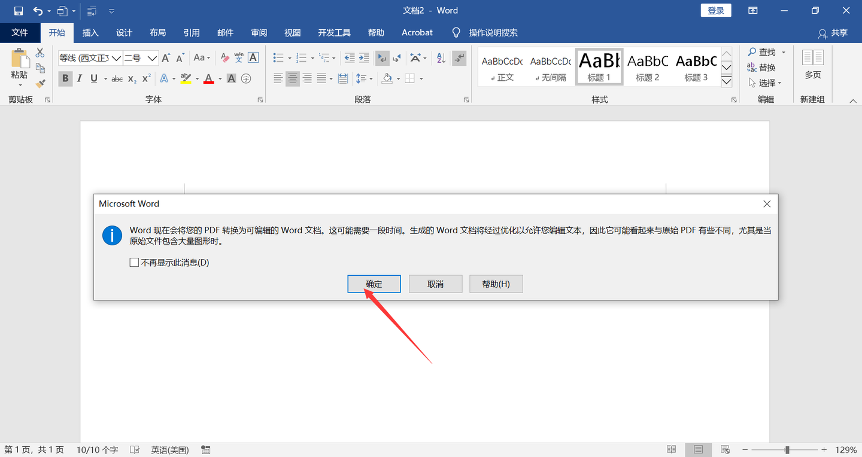Viewport: 862px width, 457px height.
Task: Clear all formatting with the eraser icon
Action: (224, 57)
